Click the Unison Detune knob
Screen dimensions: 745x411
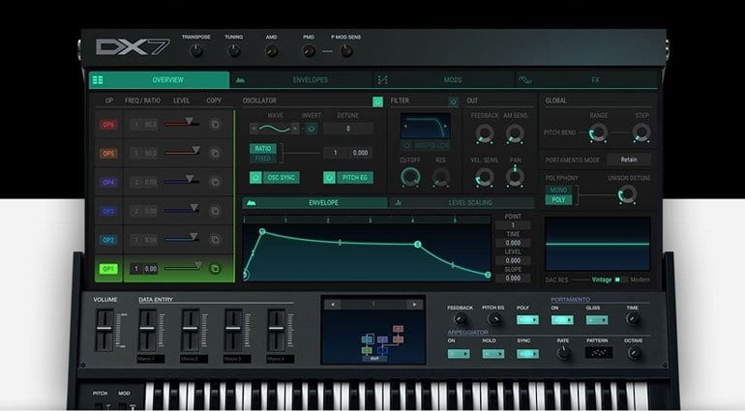pos(627,194)
